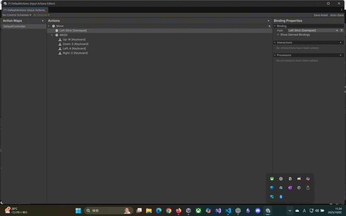
Task: Click the Save Asset button
Action: tap(321, 15)
